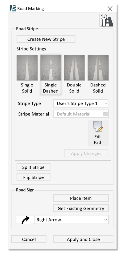
Task: Click Get Existing Geometry button
Action: [x=81, y=208]
